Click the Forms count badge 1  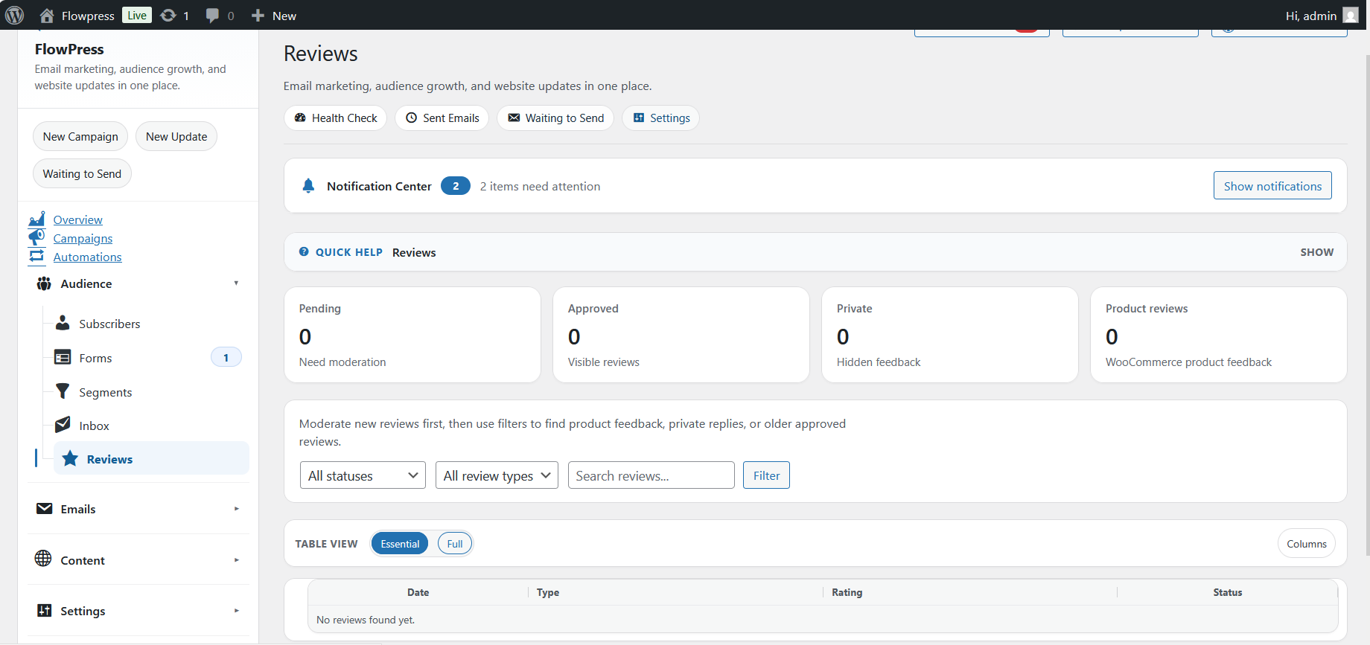[x=226, y=358]
